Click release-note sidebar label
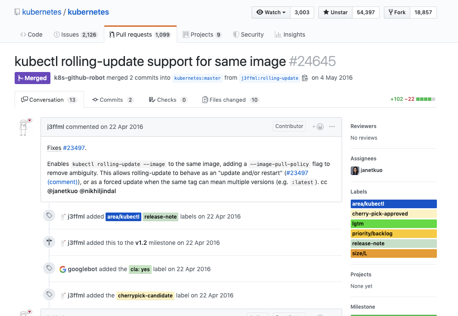This screenshot has height=316, width=458. tap(393, 244)
